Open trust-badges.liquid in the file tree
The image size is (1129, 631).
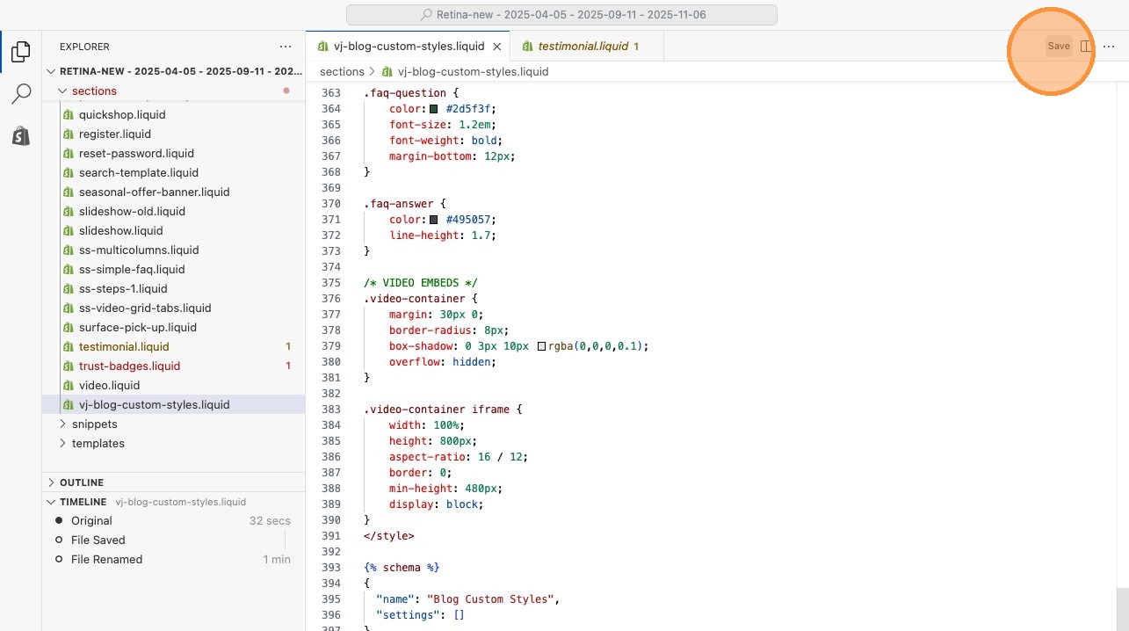click(129, 366)
